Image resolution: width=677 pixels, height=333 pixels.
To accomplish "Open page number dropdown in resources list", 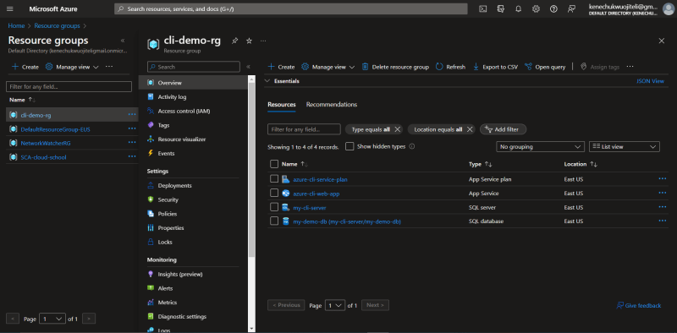I will pyautogui.click(x=334, y=305).
